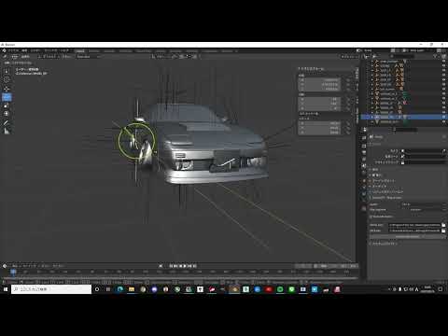Toggle the lock next to Rotation X
Screen dimensions: 448x336
point(348,100)
